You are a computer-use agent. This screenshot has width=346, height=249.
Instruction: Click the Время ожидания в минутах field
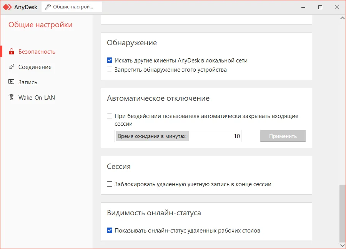215,136
